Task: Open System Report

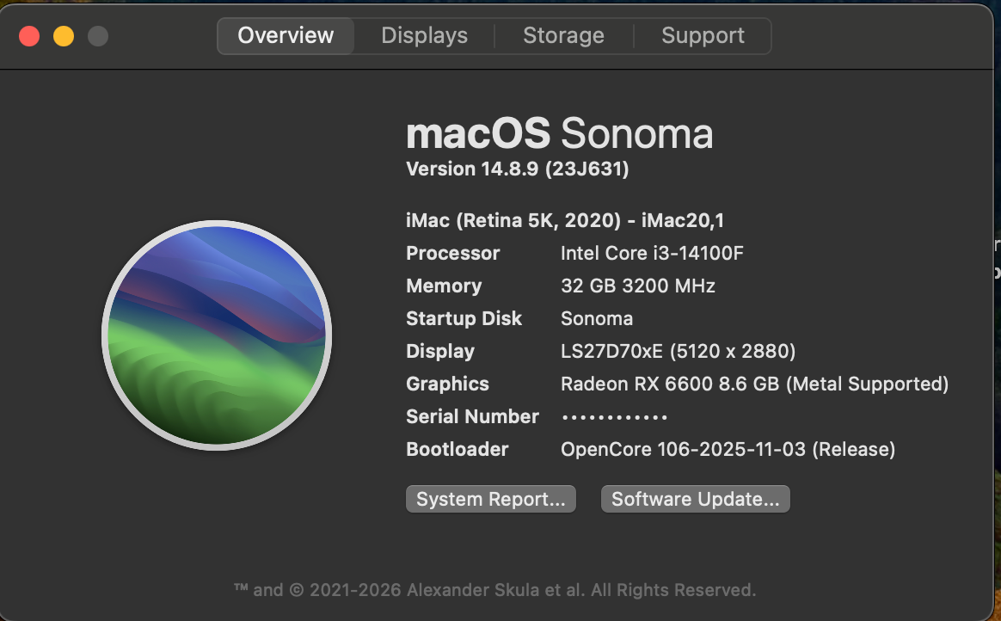Action: pyautogui.click(x=491, y=499)
